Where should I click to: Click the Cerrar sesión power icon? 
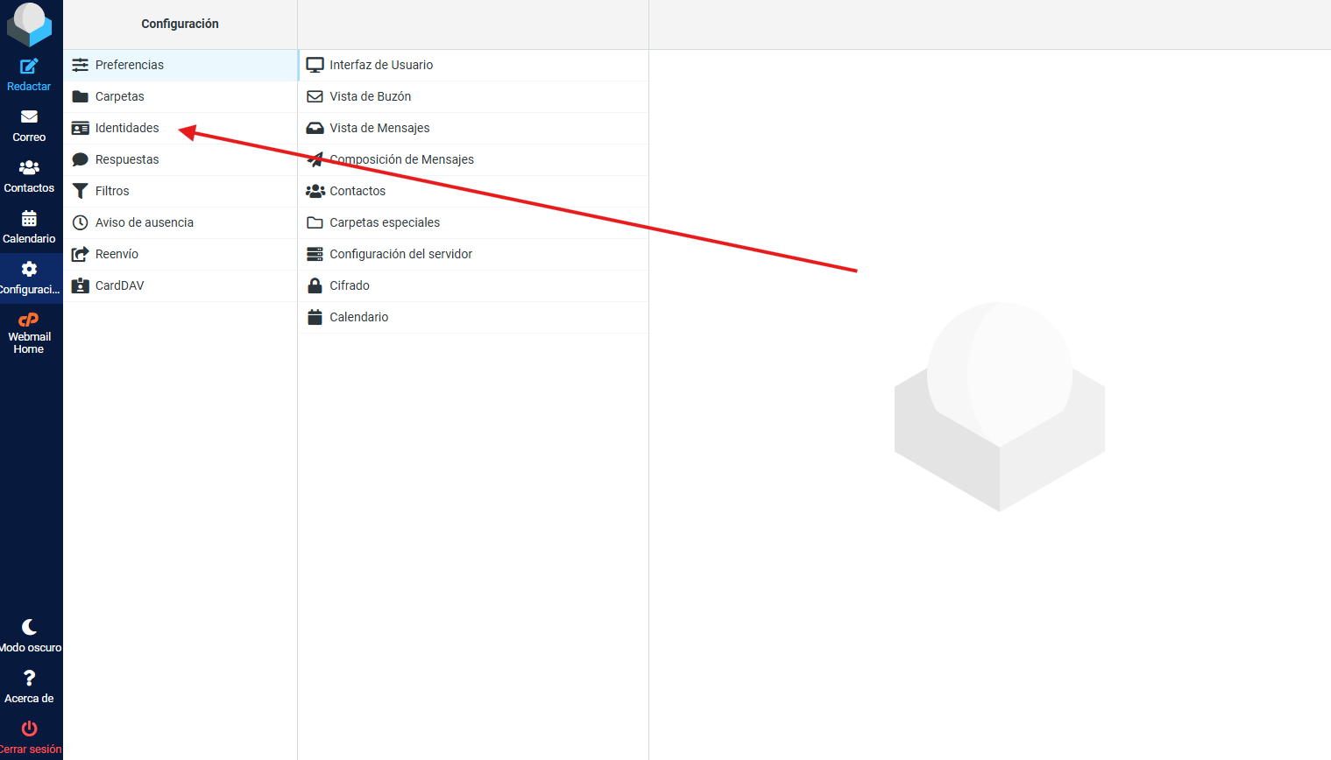[29, 729]
